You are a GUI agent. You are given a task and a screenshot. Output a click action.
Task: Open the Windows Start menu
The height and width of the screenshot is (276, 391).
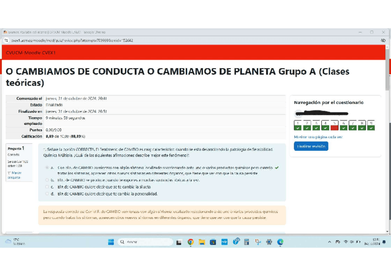click(111, 242)
